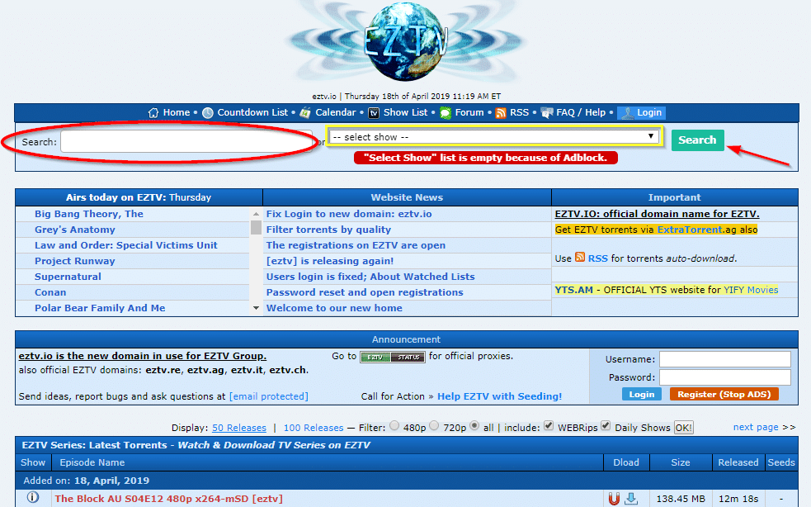811x507 pixels.
Task: Click the 100 Releases link
Action: pos(314,428)
